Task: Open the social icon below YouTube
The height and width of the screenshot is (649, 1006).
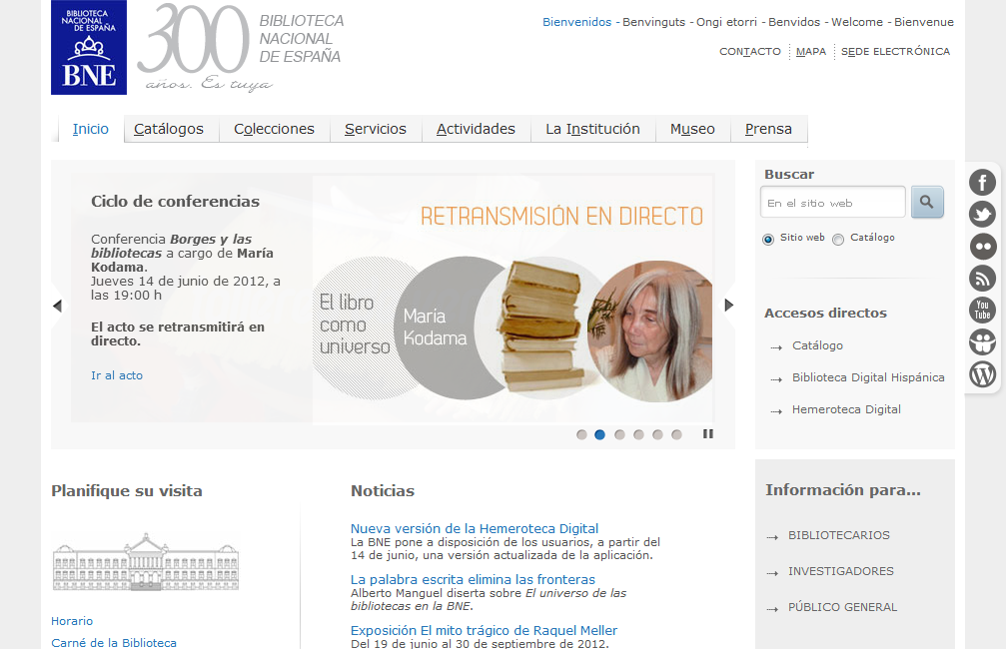Action: pos(982,341)
